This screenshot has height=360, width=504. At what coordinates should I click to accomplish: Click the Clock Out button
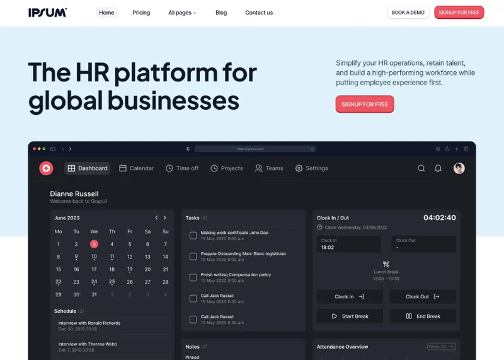point(423,296)
